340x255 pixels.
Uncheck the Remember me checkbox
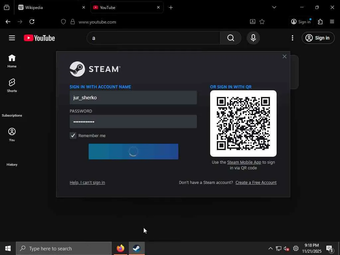[73, 135]
